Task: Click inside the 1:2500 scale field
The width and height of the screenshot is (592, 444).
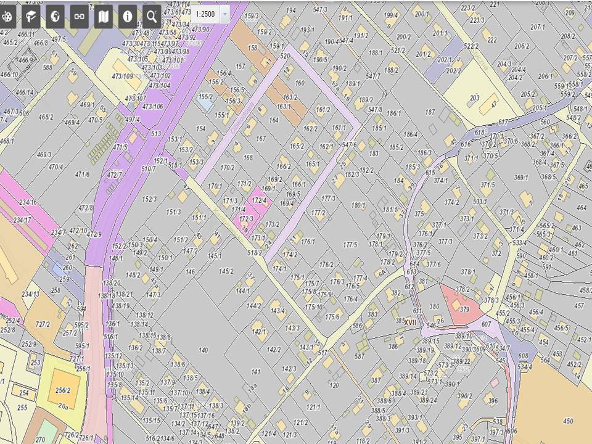Action: (207, 15)
